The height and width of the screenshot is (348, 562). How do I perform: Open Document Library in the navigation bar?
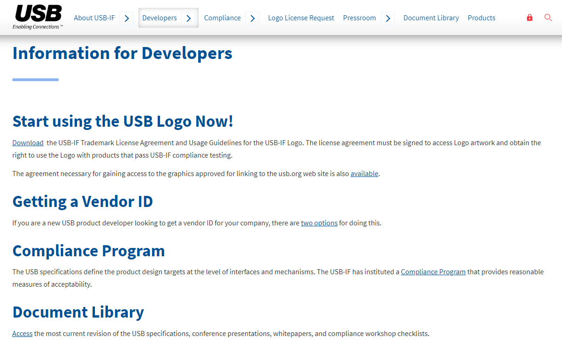(x=431, y=18)
